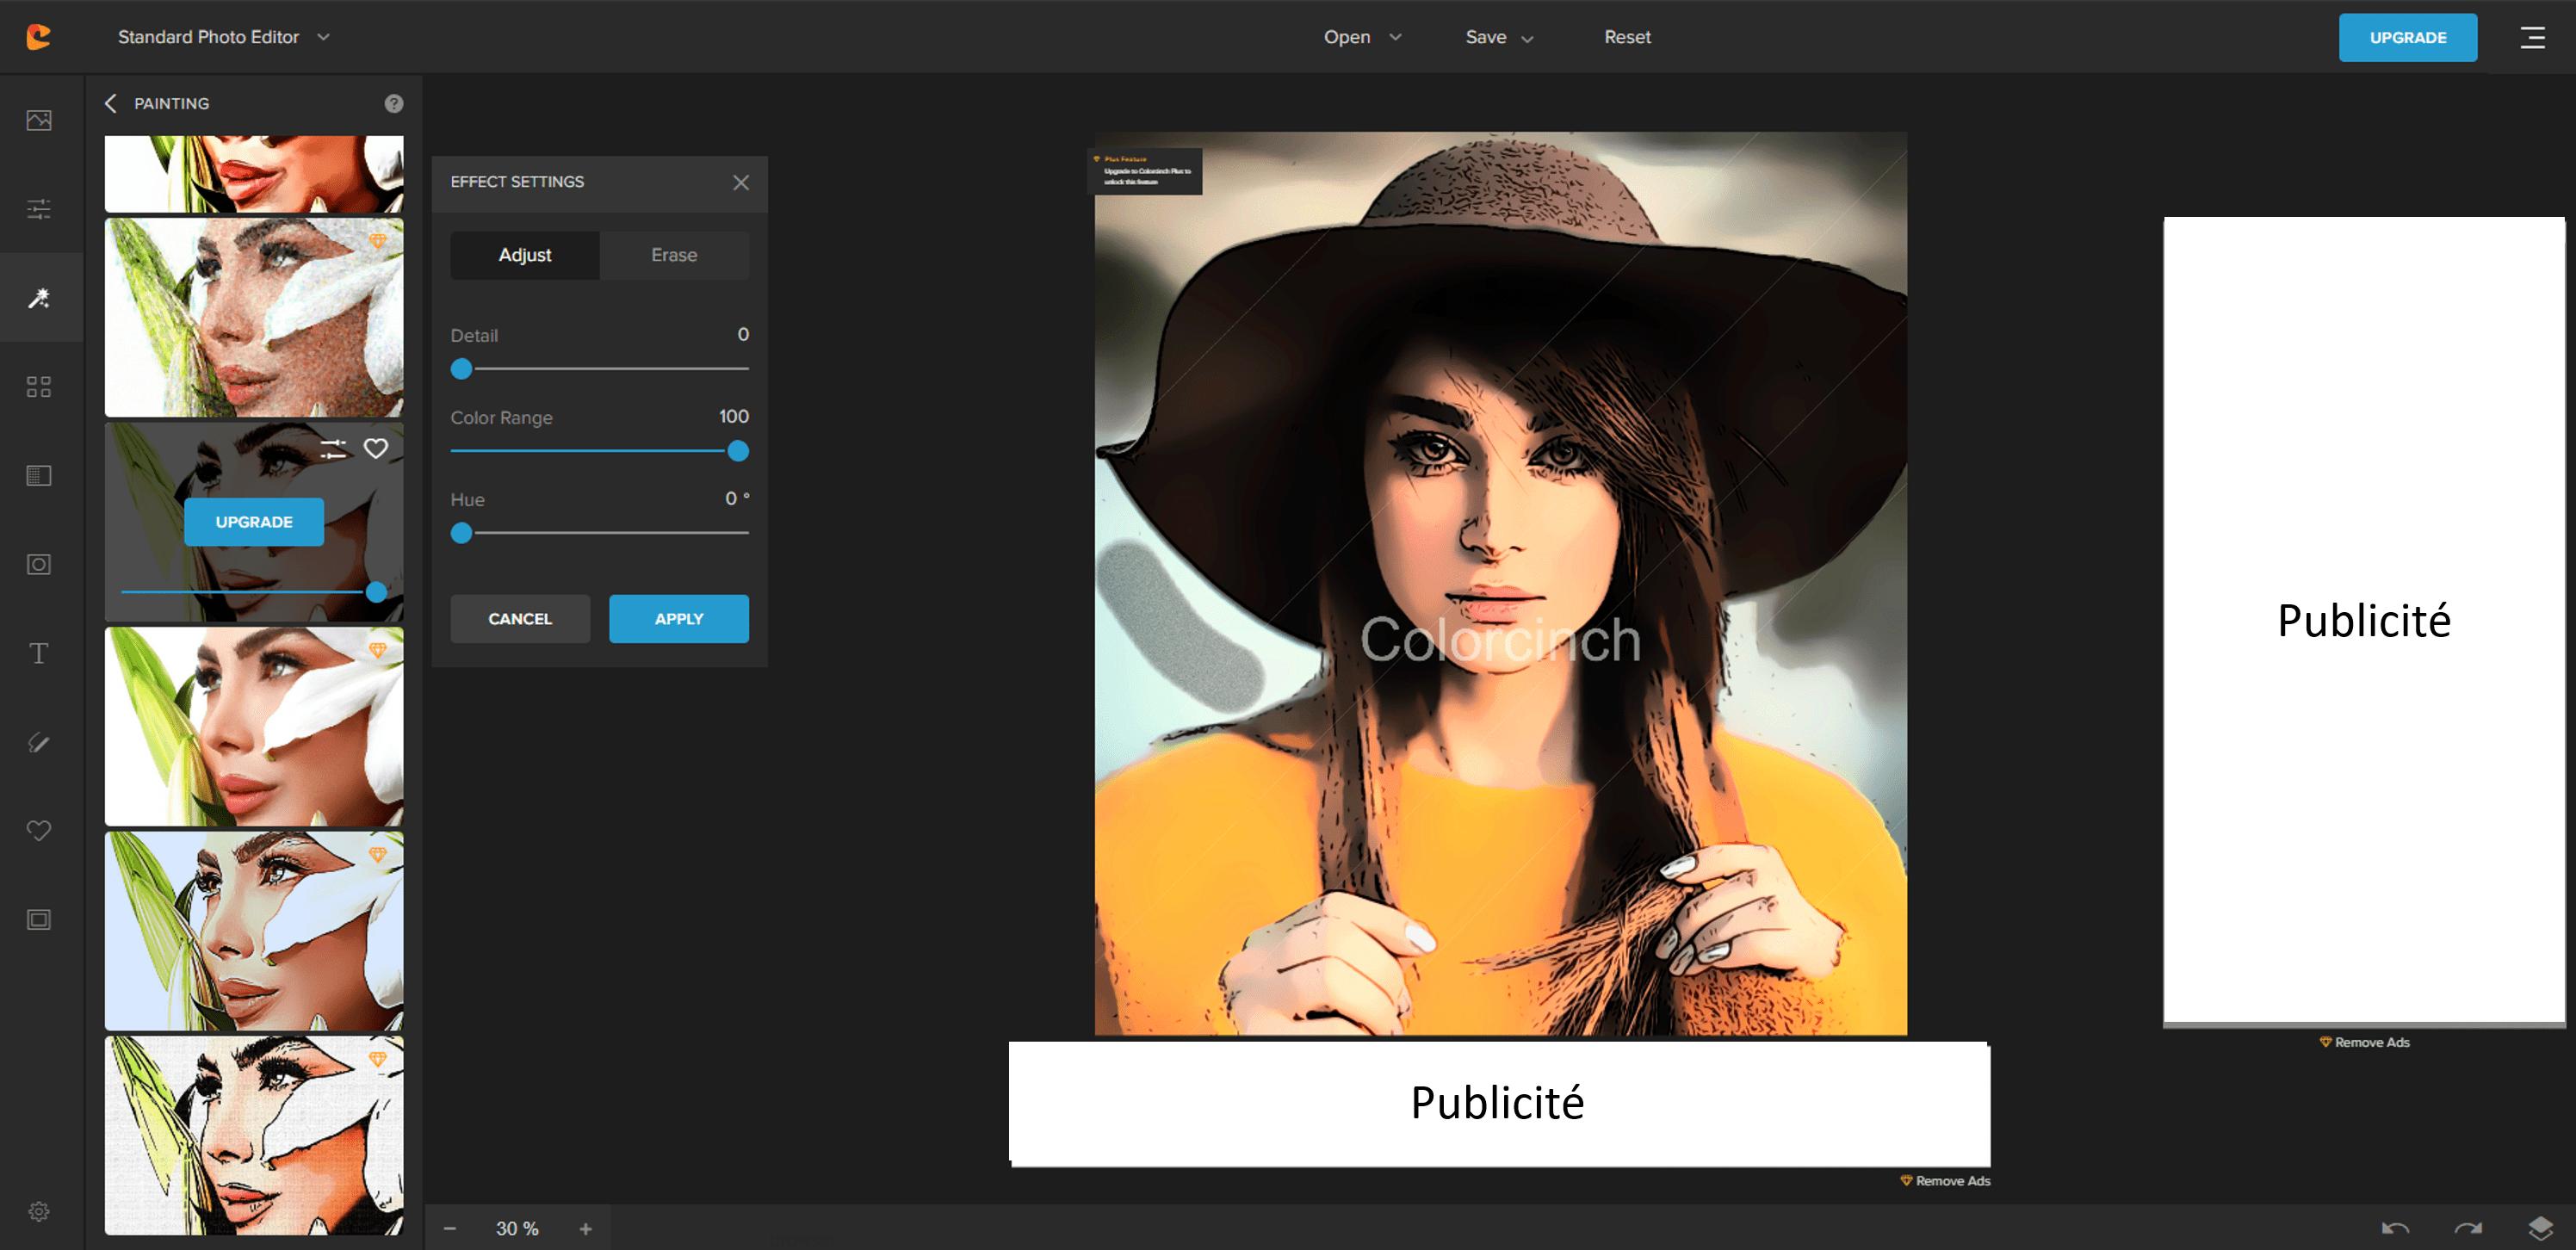The height and width of the screenshot is (1250, 2576).
Task: Select the Effects magic wand icon
Action: click(x=39, y=298)
